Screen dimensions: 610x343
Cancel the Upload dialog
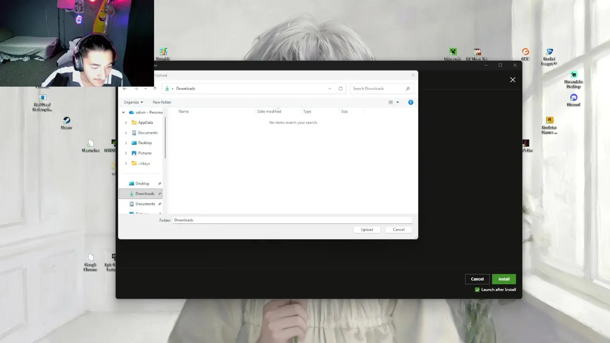pos(398,230)
